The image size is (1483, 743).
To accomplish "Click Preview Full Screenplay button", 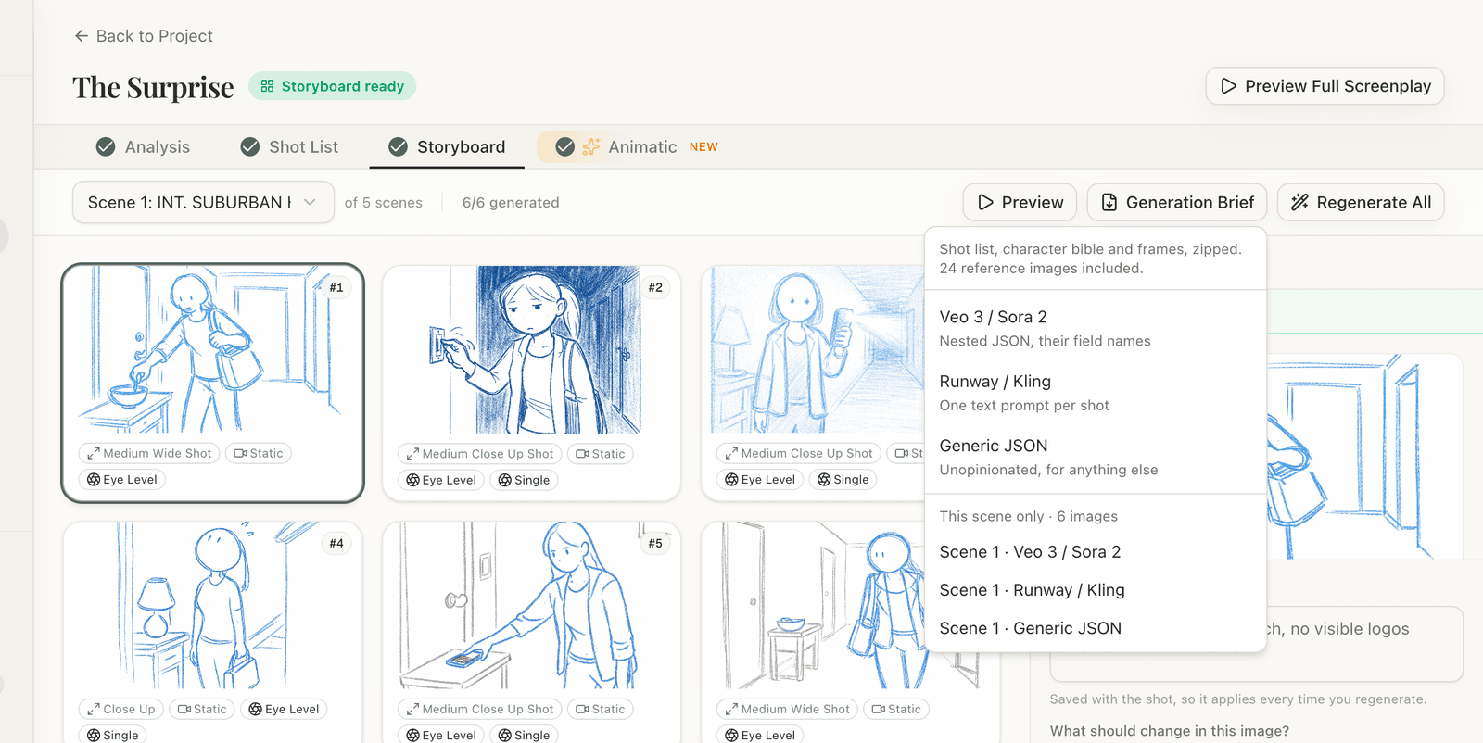I will point(1325,86).
